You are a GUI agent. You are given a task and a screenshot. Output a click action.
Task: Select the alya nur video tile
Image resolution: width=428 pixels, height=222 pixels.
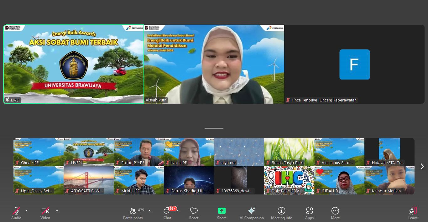[239, 152]
